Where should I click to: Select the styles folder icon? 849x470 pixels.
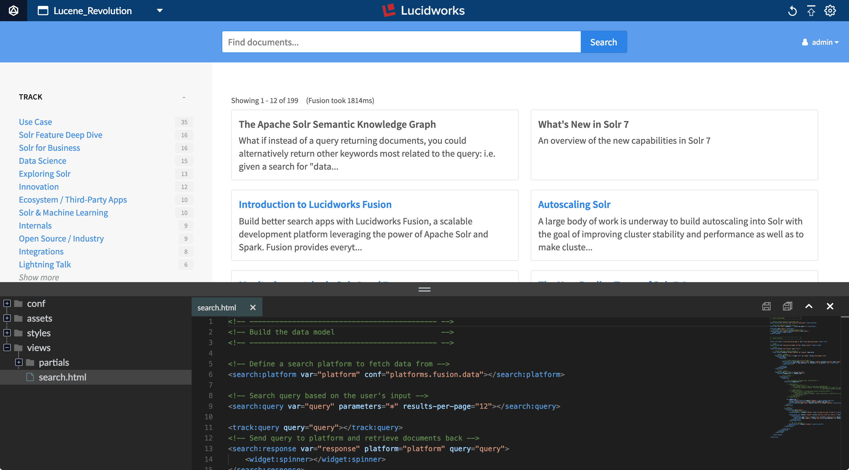coord(19,333)
